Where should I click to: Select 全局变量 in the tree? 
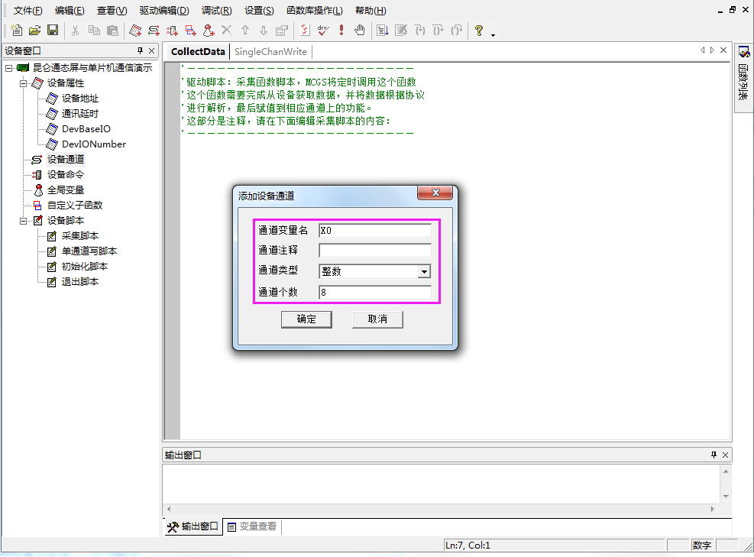[x=66, y=190]
